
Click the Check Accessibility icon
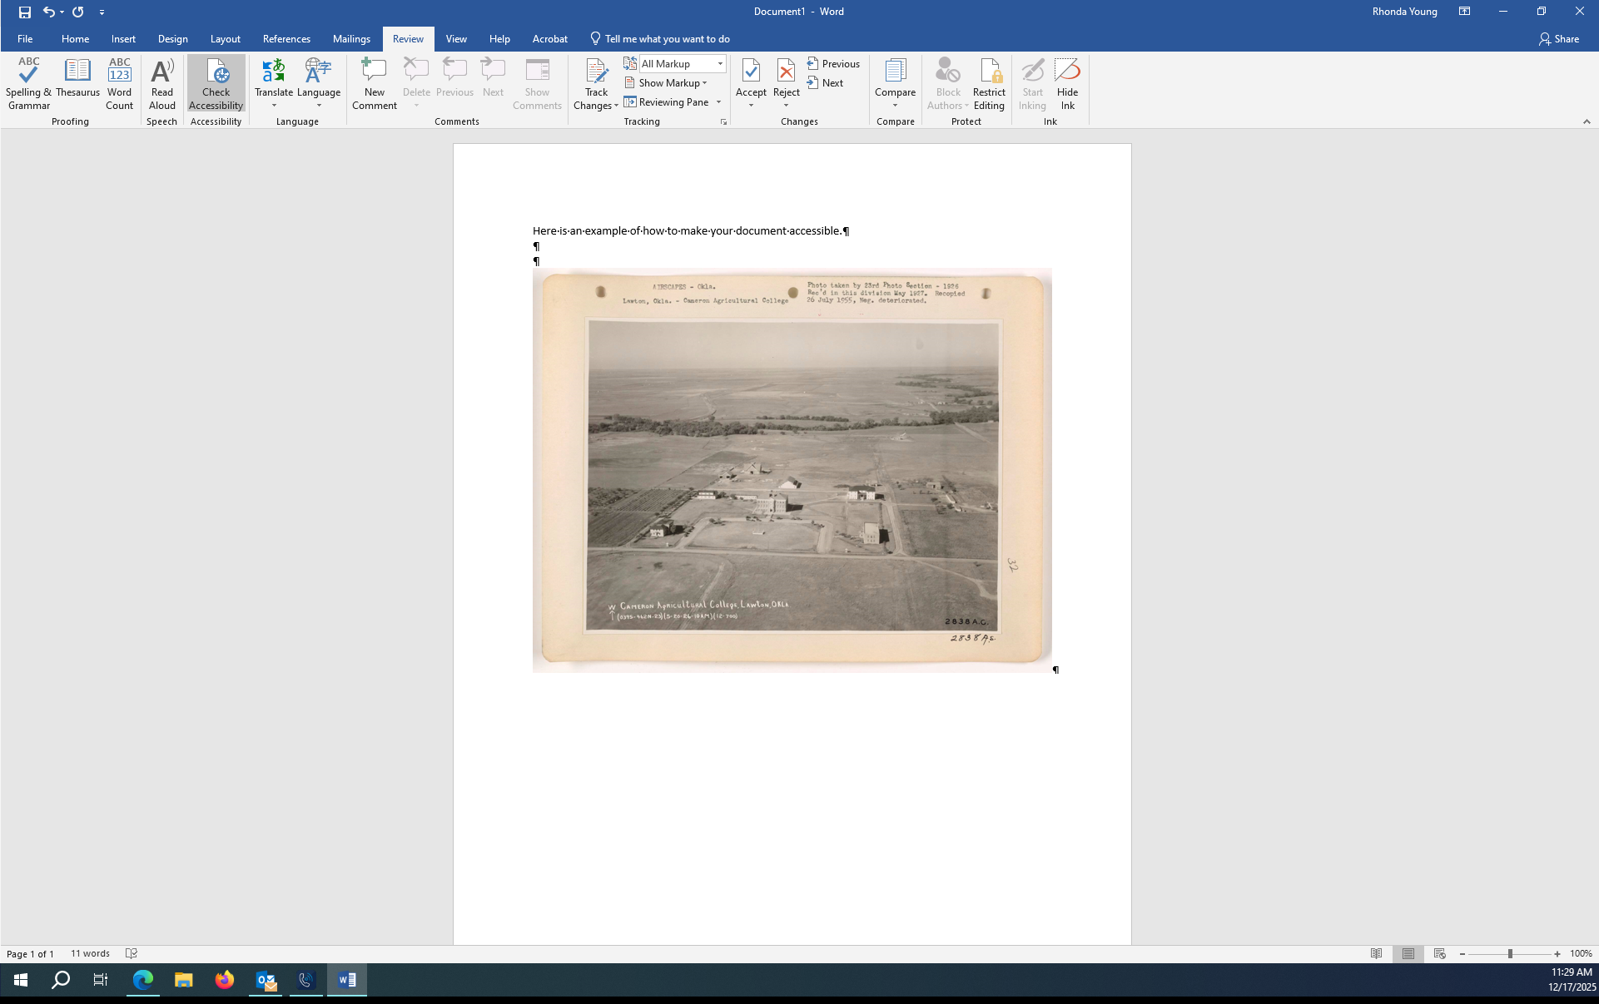tap(216, 72)
